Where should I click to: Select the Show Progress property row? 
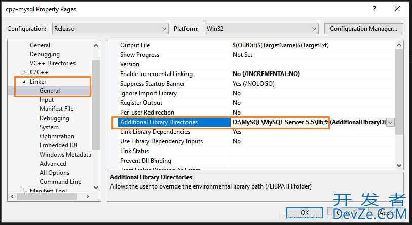click(256, 55)
